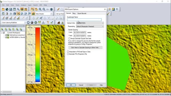Click the third Control Center toolbar icon with circle
Image resolution: width=171 pixels, height=96 pixels.
[x=10, y=29]
